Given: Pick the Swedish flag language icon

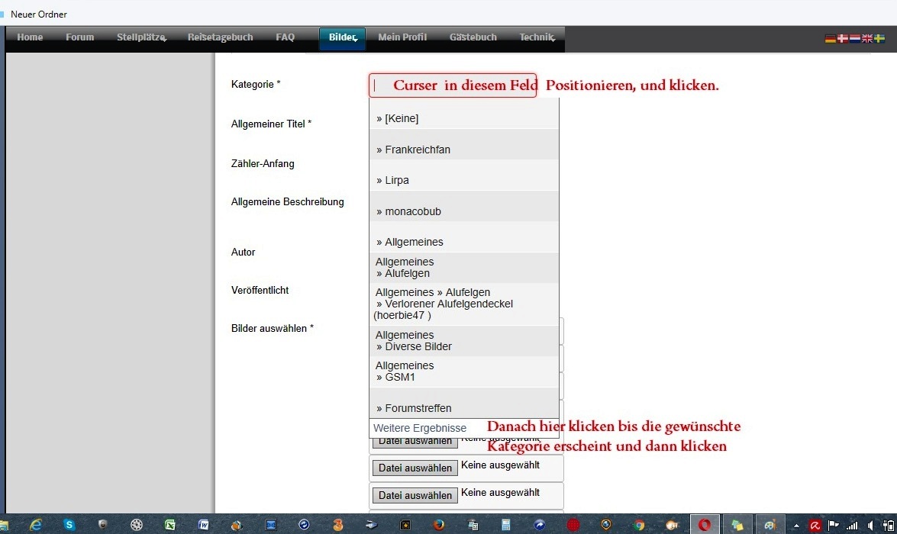Looking at the screenshot, I should 879,38.
